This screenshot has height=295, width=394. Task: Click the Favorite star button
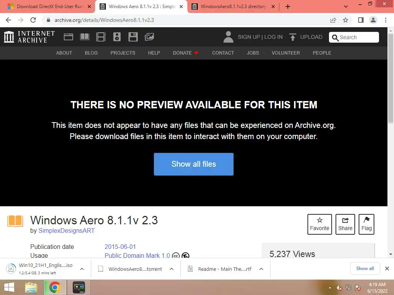tap(320, 224)
